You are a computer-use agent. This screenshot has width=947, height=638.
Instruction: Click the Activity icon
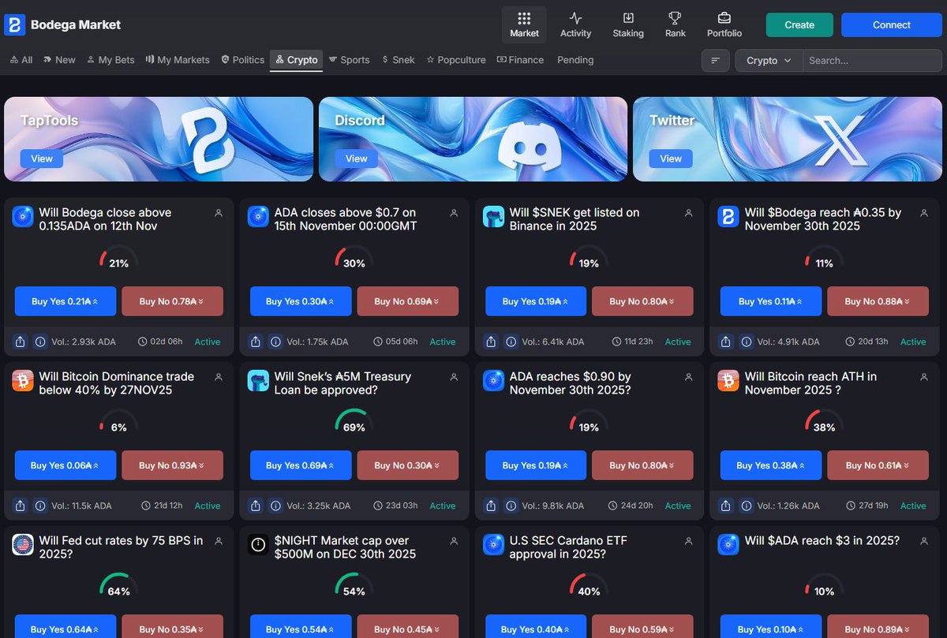point(575,17)
